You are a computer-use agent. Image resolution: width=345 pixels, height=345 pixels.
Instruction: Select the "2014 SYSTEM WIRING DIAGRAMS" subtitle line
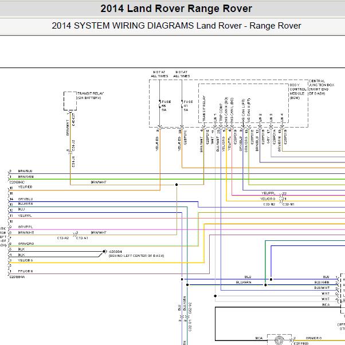176,26
